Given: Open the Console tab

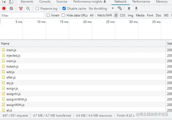Looking at the screenshot, I should (45, 2).
